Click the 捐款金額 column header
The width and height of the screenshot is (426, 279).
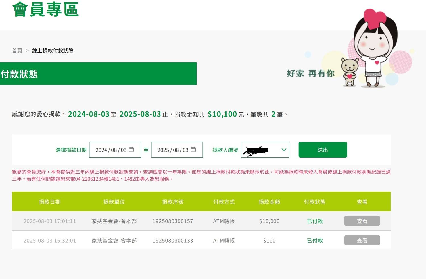pyautogui.click(x=269, y=202)
